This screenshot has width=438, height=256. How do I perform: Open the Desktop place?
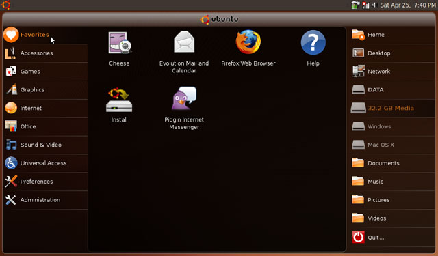(x=392, y=53)
